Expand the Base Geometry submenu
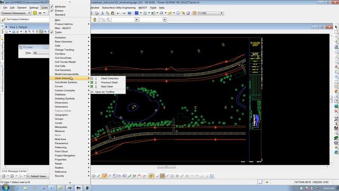The image size is (339, 191). tap(70, 41)
